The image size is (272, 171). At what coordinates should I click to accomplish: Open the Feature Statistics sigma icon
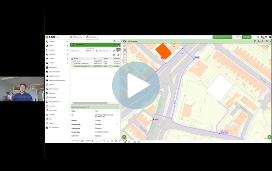tap(47, 102)
